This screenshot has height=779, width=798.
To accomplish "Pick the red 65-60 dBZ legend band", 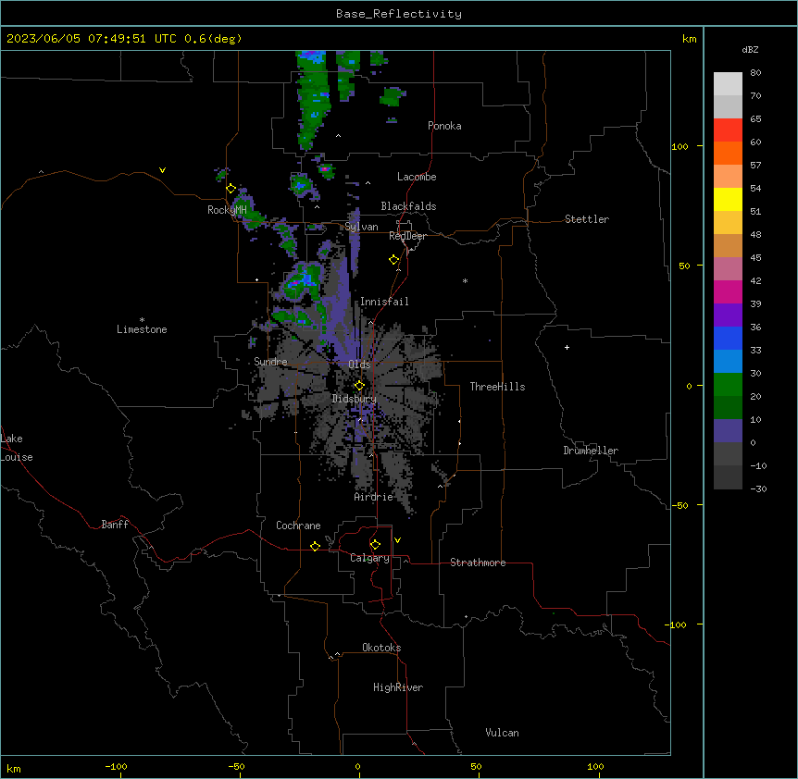I will pyautogui.click(x=728, y=130).
